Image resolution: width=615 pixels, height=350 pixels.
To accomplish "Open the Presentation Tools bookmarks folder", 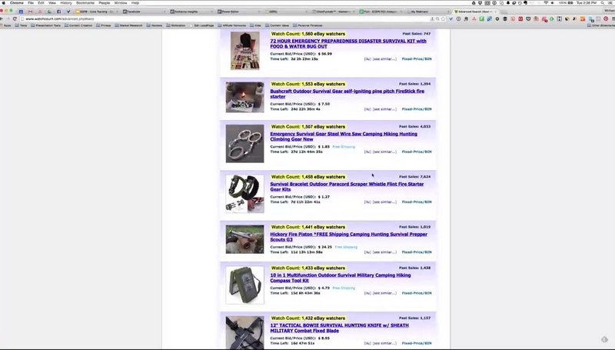I will click(46, 25).
